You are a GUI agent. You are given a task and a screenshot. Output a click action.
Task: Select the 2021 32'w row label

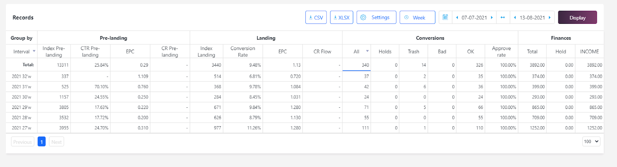tap(22, 76)
